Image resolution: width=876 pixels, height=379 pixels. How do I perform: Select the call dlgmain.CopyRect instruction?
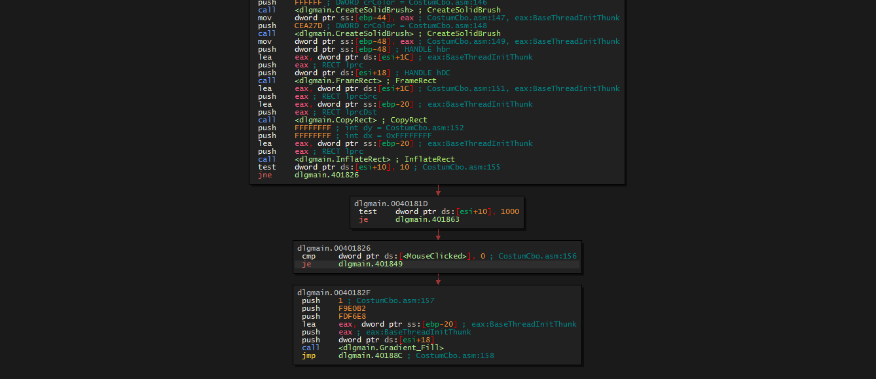pos(342,120)
